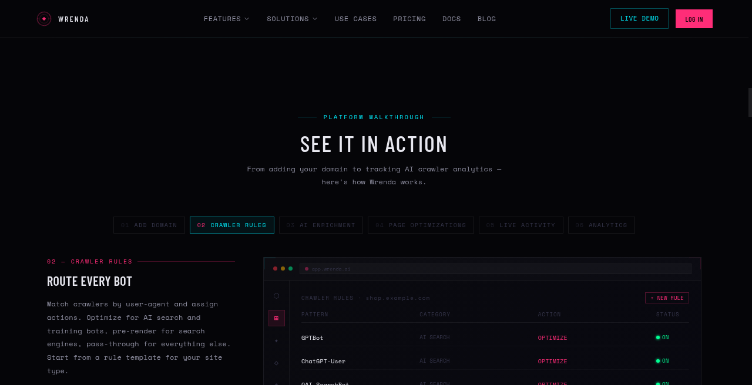This screenshot has width=752, height=385.
Task: Switch to the 03 AI Enrichment tab
Action: tap(321, 225)
